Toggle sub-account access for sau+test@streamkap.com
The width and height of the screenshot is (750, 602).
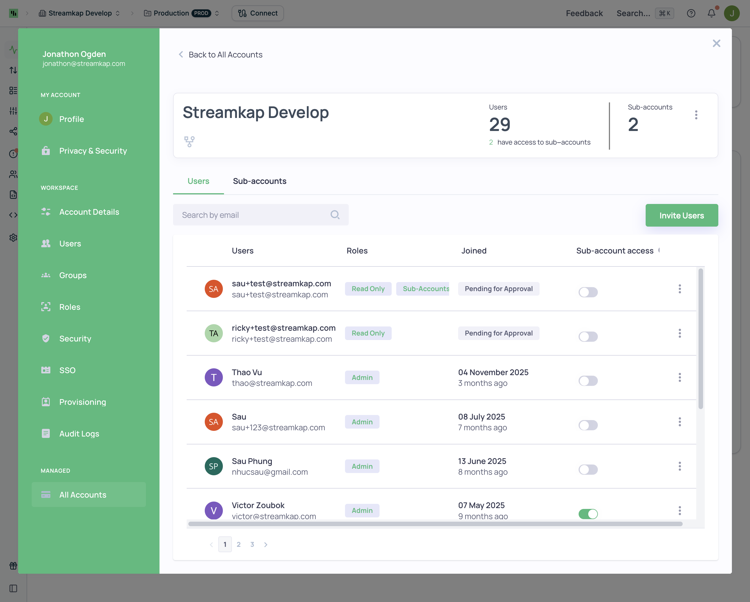588,292
